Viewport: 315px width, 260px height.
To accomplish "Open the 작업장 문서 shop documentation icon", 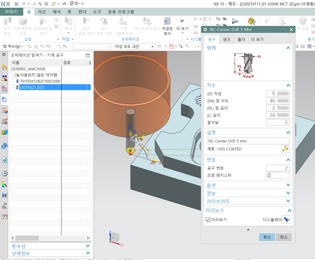I will 167,26.
